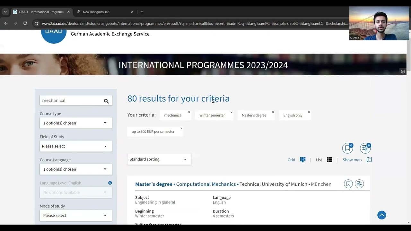Close the DAAD International Programmes tab
411x231 pixels.
pos(68,12)
